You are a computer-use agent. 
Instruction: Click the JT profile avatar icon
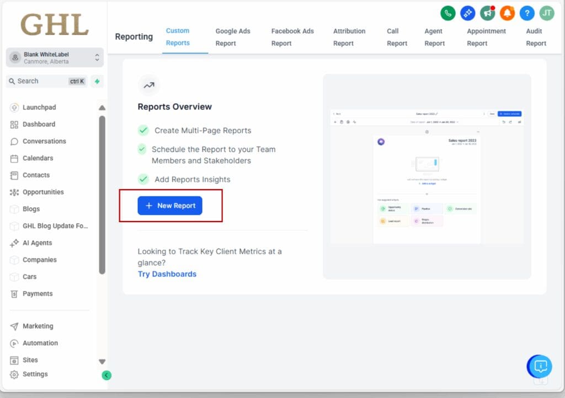546,13
